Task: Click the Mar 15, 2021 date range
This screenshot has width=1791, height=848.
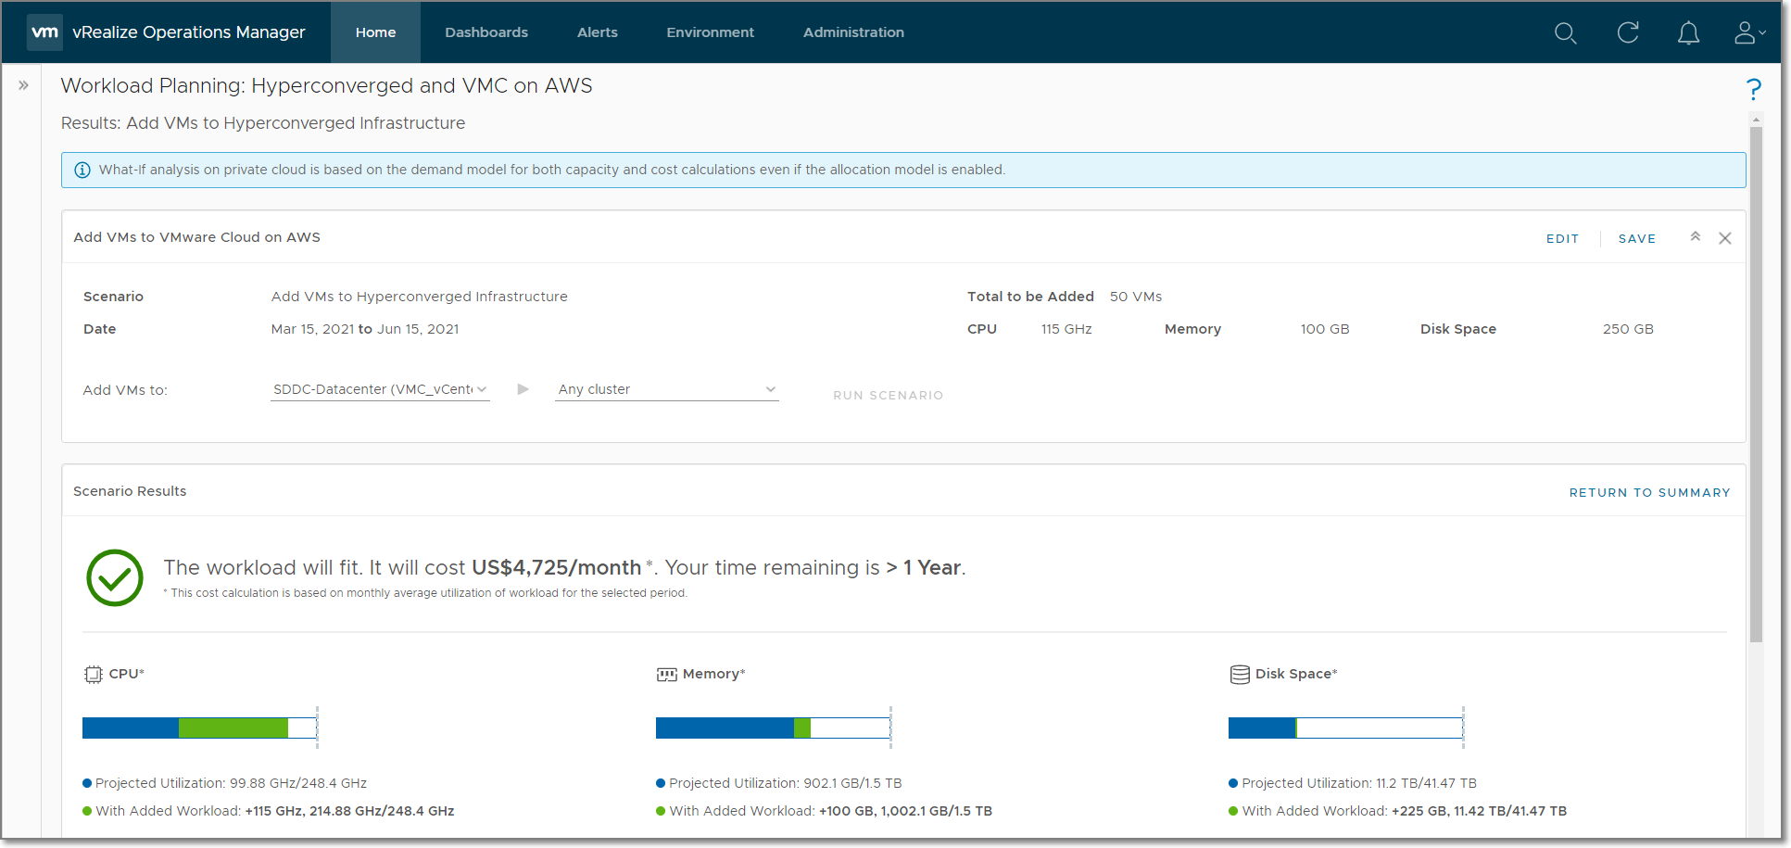Action: (365, 329)
